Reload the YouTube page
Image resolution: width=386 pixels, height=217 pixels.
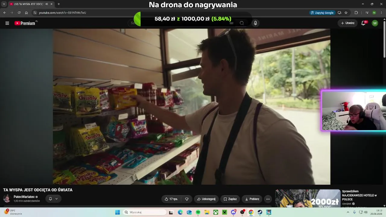point(19,13)
